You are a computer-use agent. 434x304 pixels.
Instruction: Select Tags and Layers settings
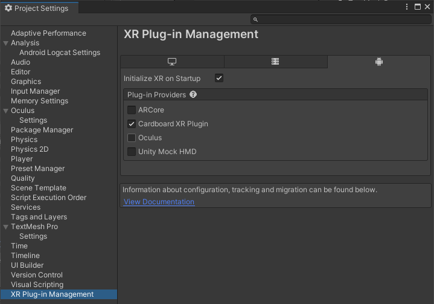[39, 217]
